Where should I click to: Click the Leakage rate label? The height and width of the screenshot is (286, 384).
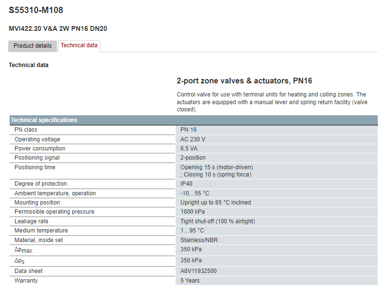pyautogui.click(x=31, y=221)
